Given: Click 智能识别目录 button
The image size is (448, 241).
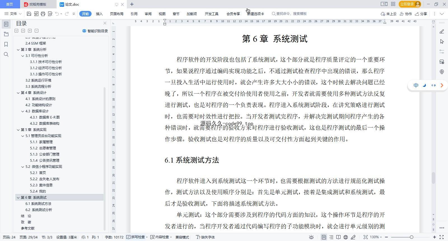Looking at the screenshot, I should click(x=95, y=31).
